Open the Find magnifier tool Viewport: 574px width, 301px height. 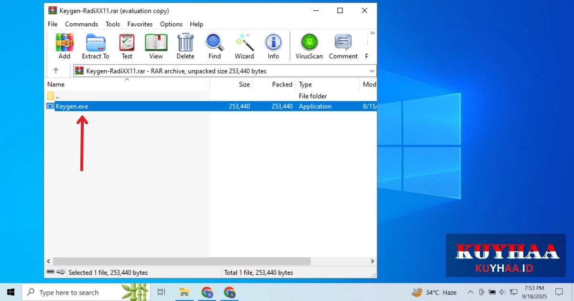click(215, 46)
